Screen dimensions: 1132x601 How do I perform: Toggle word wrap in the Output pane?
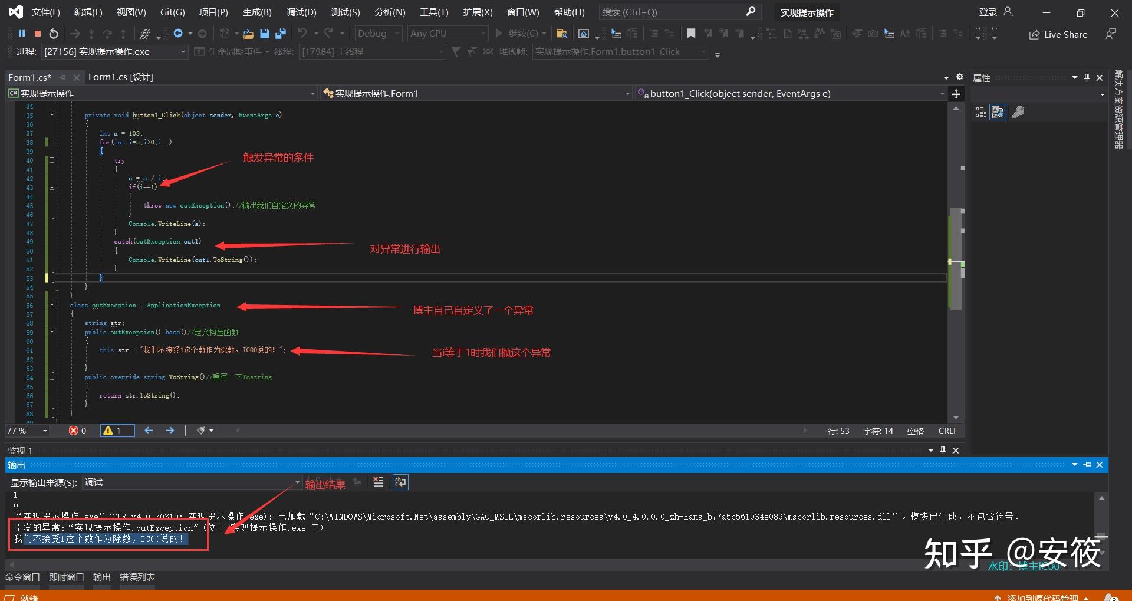400,482
